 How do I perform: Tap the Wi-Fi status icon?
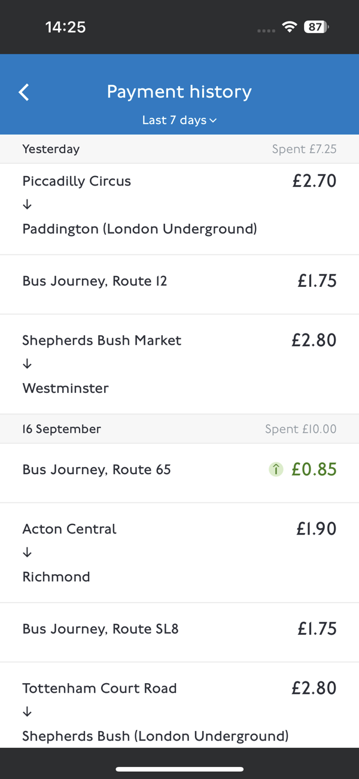pos(290,27)
